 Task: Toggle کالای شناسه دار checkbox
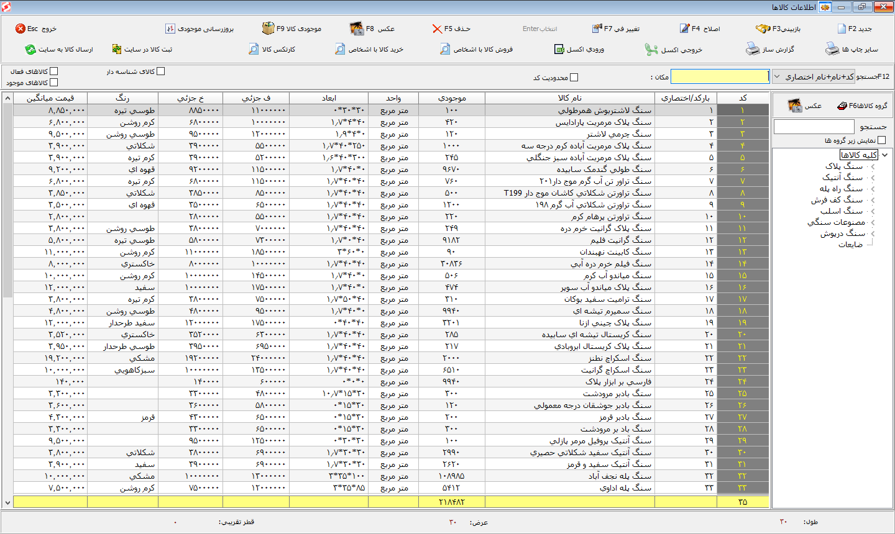point(161,71)
